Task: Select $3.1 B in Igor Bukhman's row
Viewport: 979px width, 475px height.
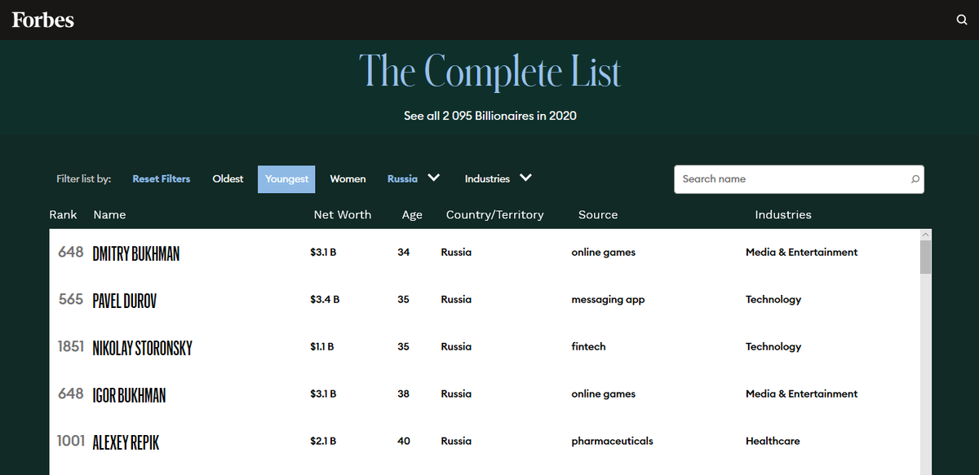Action: (x=323, y=394)
